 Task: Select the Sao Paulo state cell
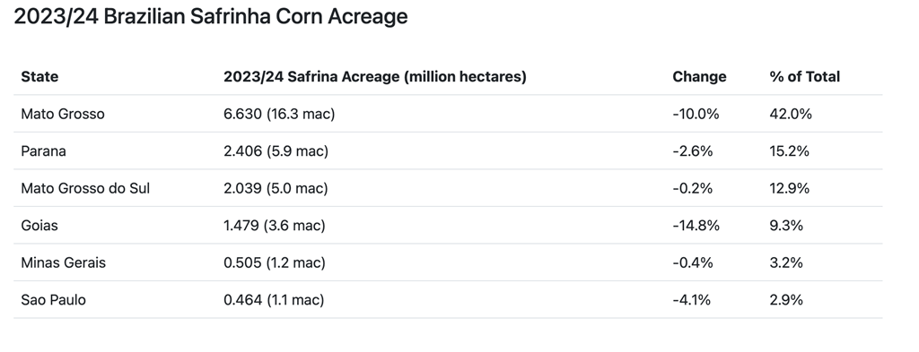(x=53, y=300)
